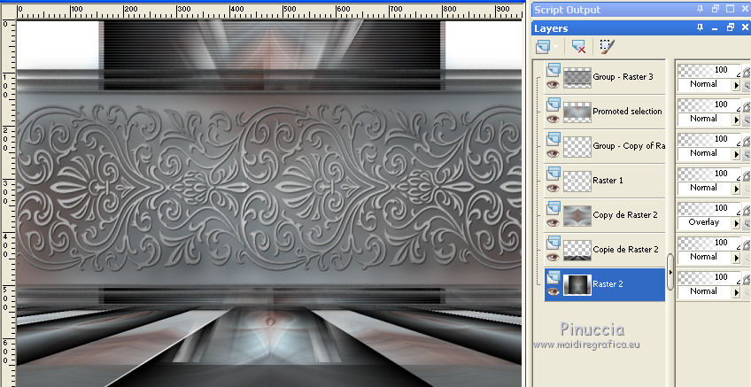Click the Delete Layer icon

(x=578, y=46)
